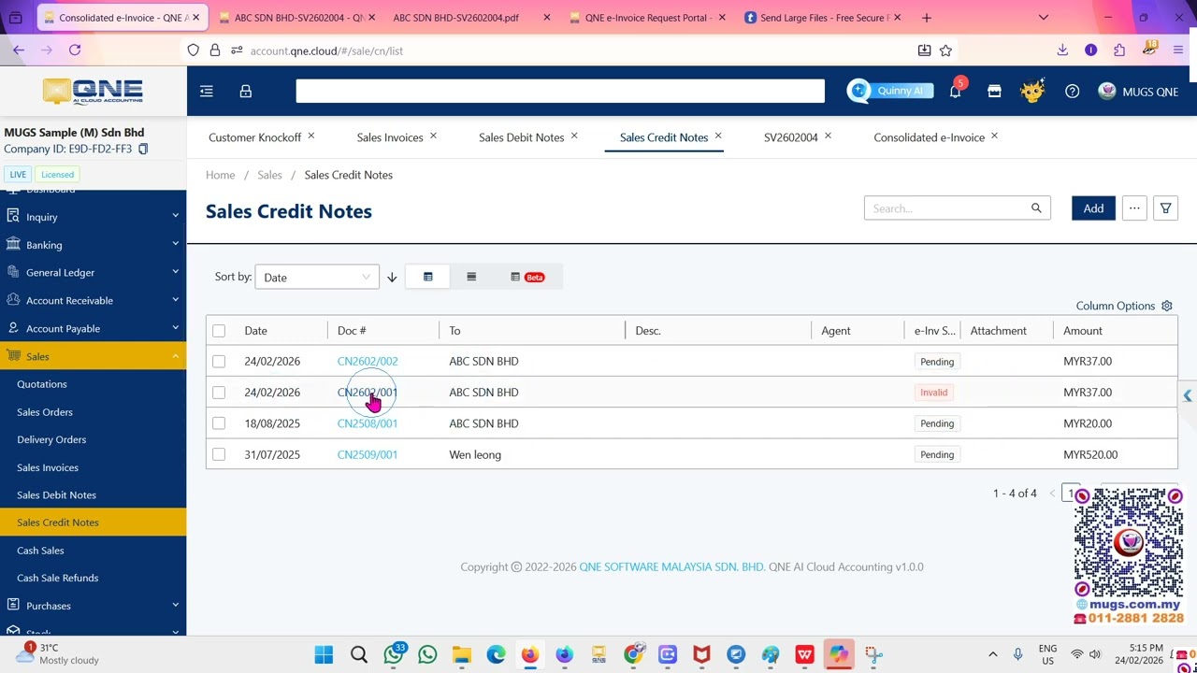
Task: Open Quinny AI assistant
Action: pos(890,91)
